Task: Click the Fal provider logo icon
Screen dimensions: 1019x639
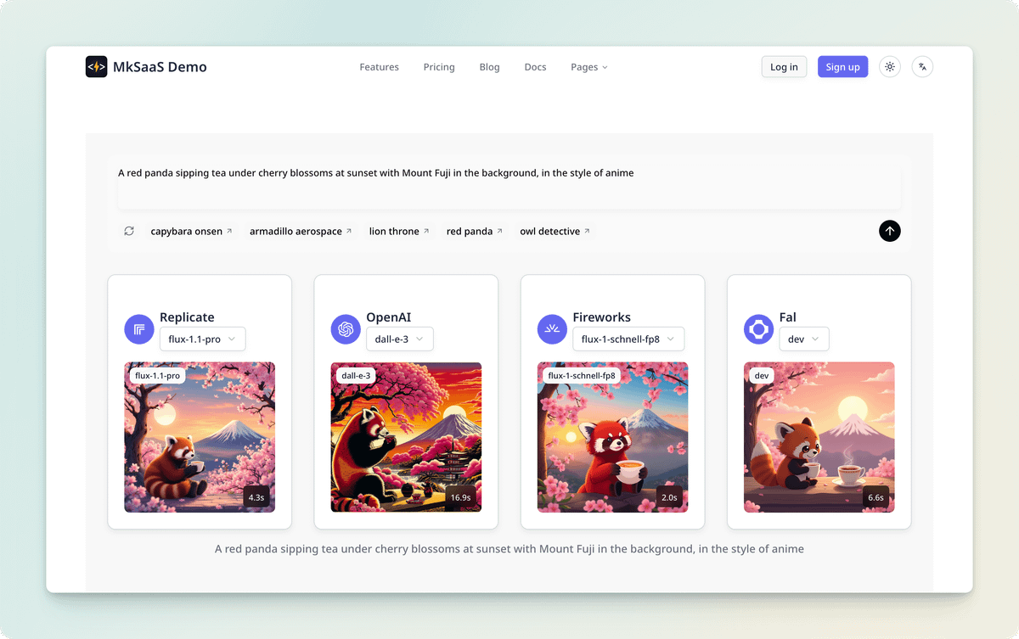Action: [758, 329]
